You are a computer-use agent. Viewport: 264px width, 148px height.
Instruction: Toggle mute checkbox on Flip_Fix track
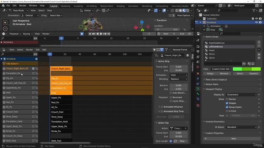(x=33, y=78)
